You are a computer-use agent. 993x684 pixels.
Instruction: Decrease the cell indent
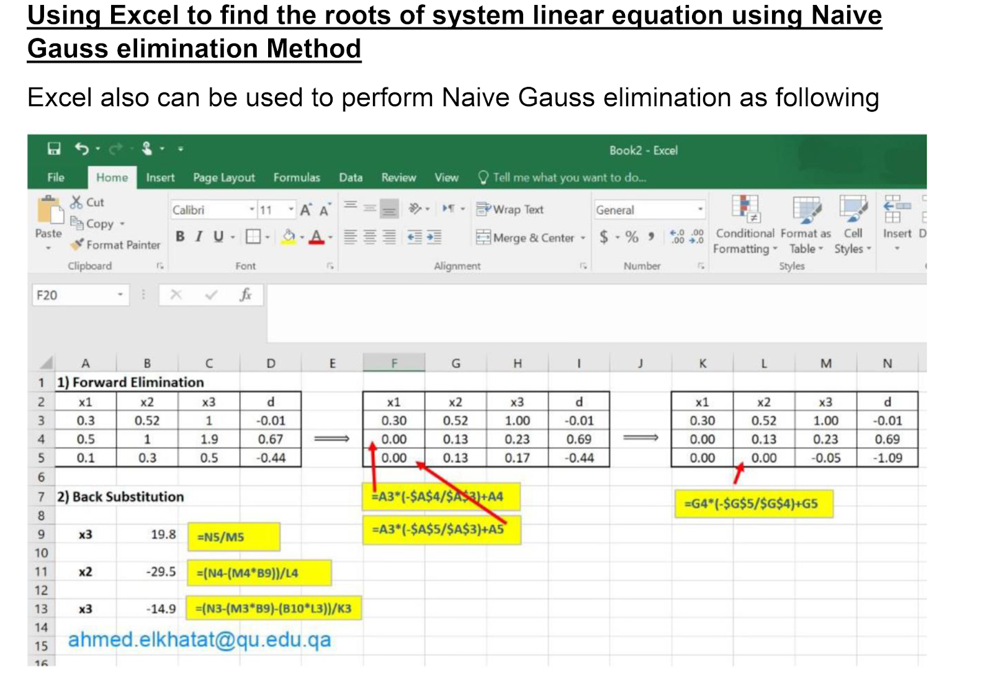point(415,236)
